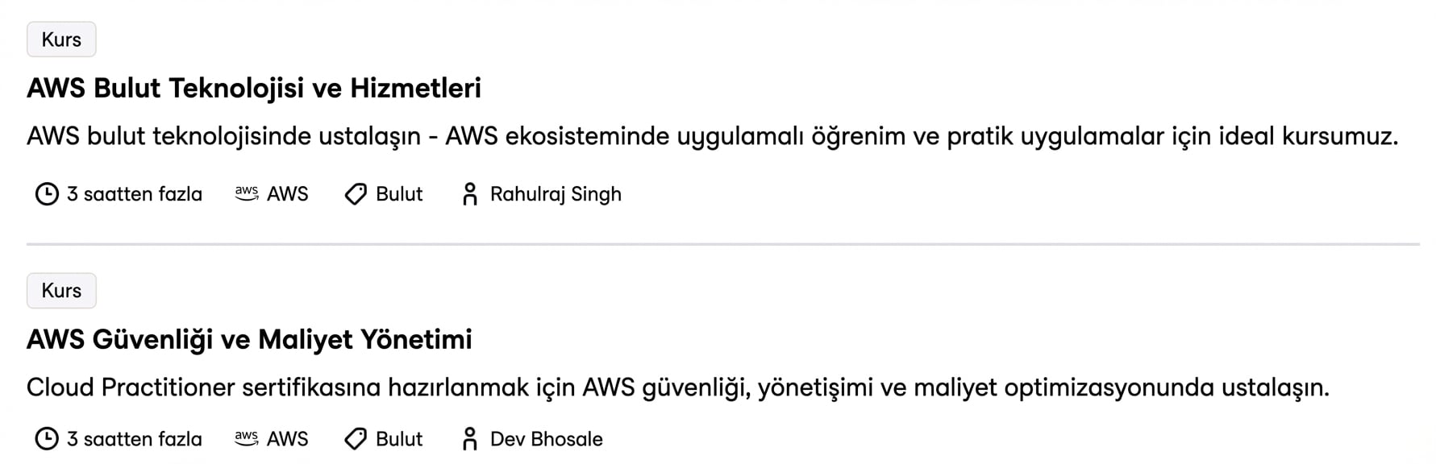This screenshot has height=464, width=1436.
Task: Select the AWS category label on the first course
Action: pyautogui.click(x=288, y=193)
